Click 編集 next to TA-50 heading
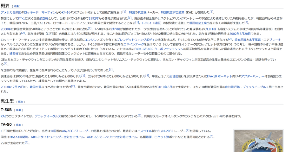The width and height of the screenshot is (286, 152). [18, 125]
